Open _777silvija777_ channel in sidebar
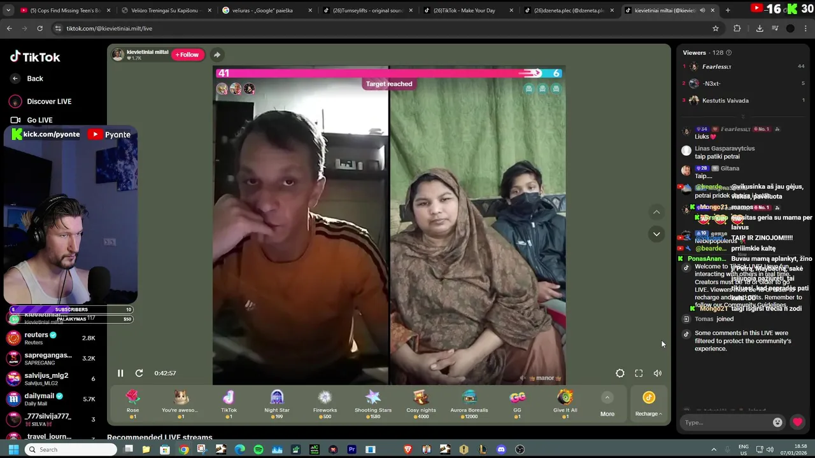 point(52,419)
